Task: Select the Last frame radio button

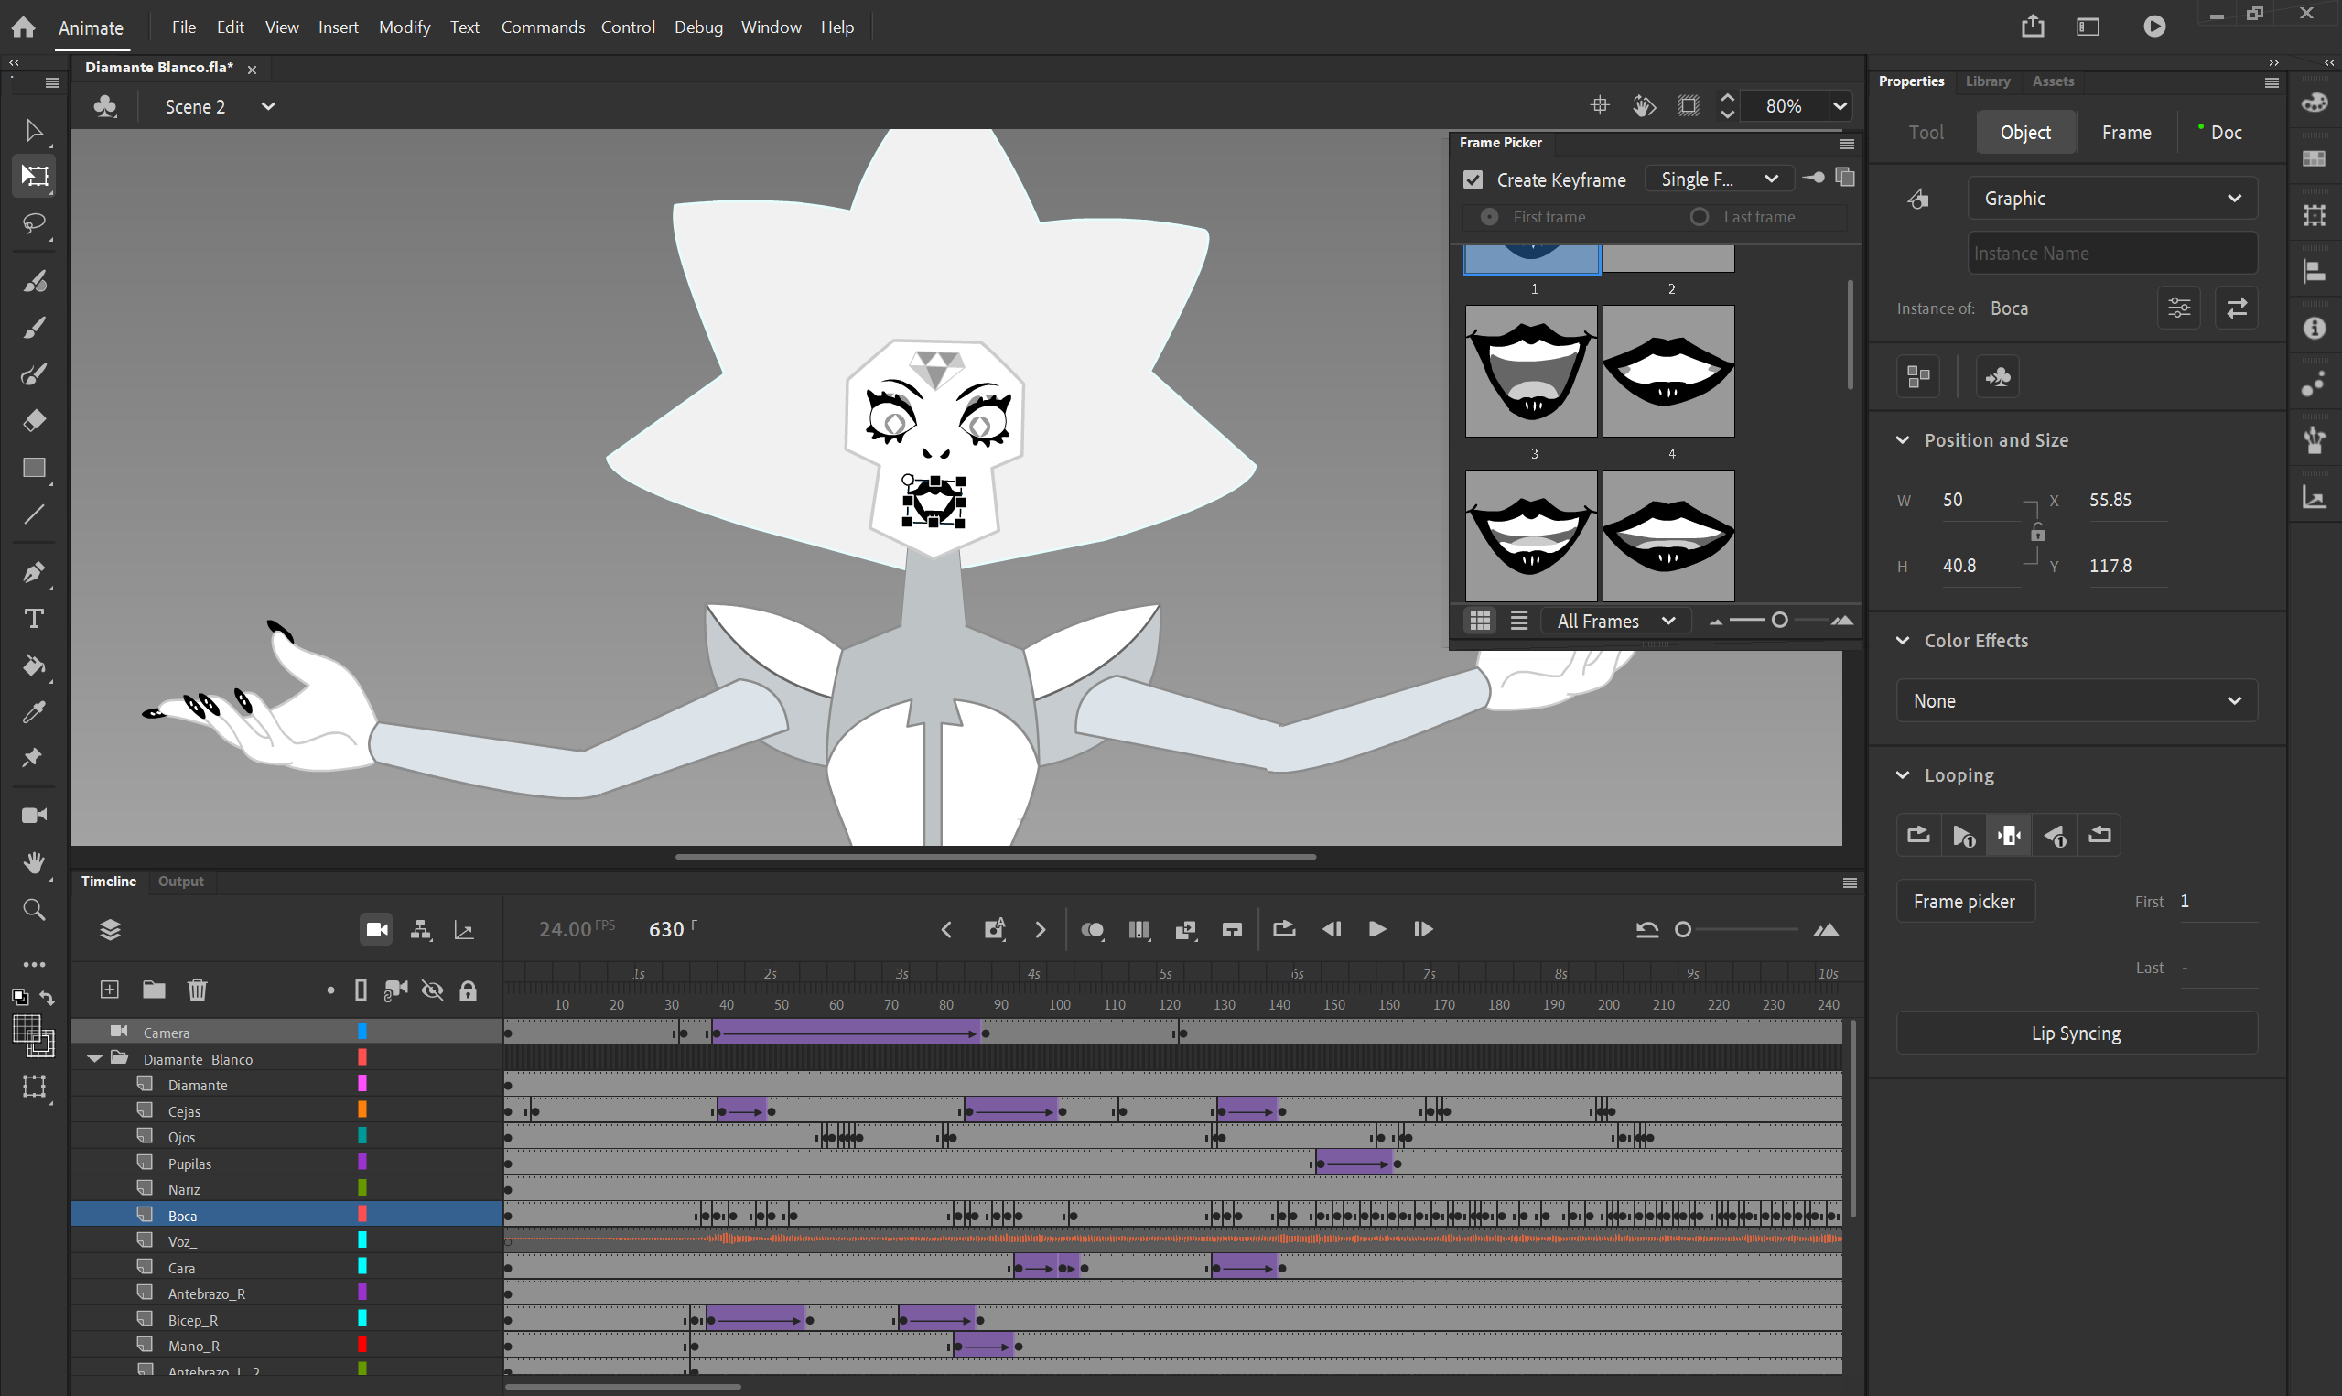Action: coord(1698,217)
